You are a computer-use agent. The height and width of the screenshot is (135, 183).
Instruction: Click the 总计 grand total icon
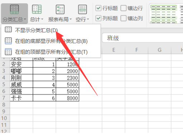[x=37, y=9]
